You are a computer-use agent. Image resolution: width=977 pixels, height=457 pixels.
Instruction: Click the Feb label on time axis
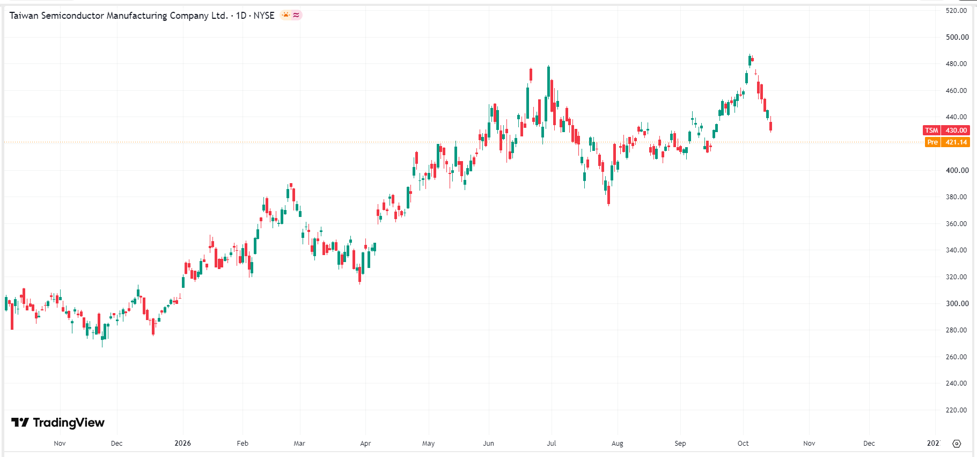point(243,444)
